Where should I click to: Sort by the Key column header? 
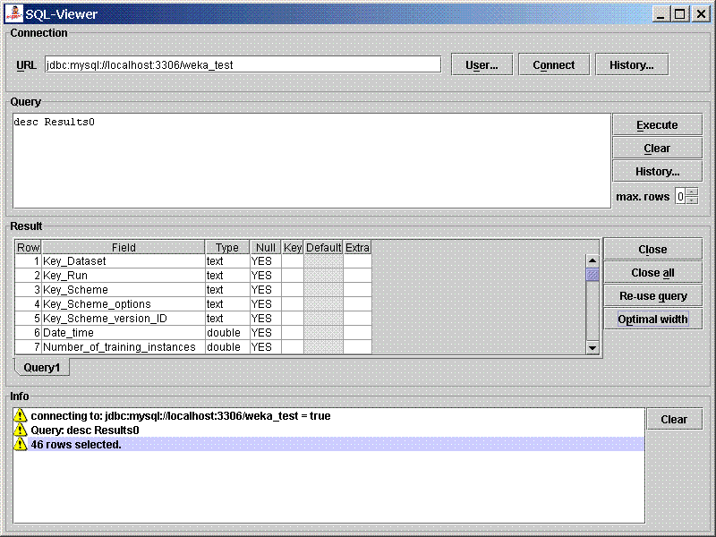point(293,248)
